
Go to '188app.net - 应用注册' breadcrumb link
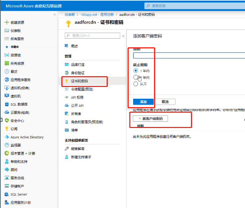(x=97, y=15)
